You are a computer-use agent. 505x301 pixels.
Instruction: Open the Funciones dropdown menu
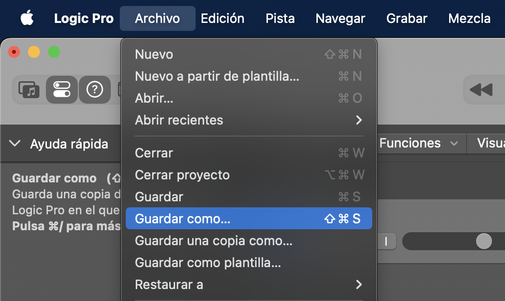click(418, 144)
